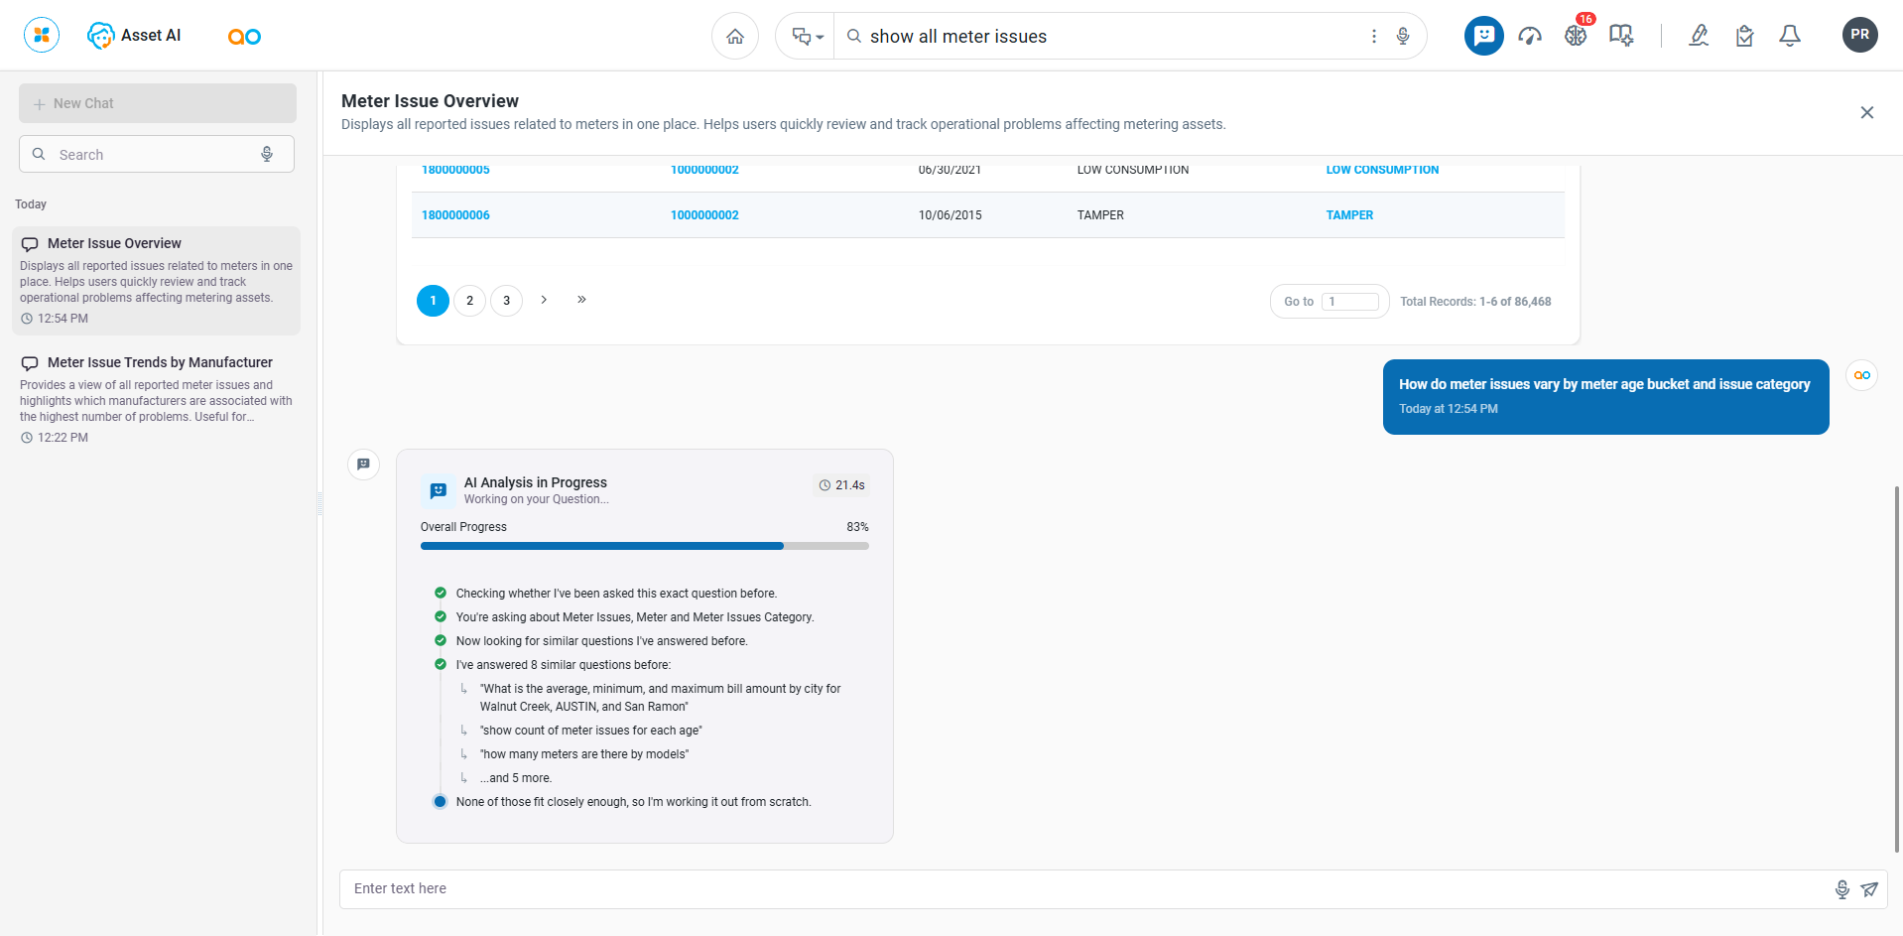The width and height of the screenshot is (1903, 936).
Task: Go to the next page using the single arrow
Action: pos(544,300)
